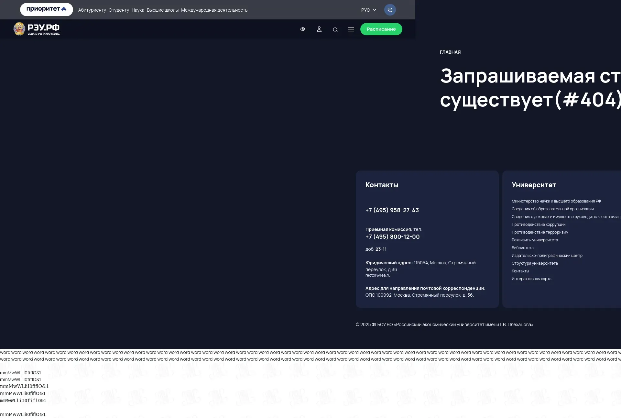The height and width of the screenshot is (418, 621).
Task: Open Международная деятельность menu item
Action: 214,10
